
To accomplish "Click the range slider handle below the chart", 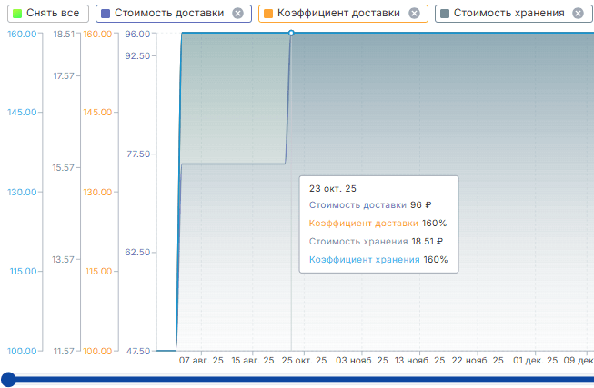I will coord(8,379).
